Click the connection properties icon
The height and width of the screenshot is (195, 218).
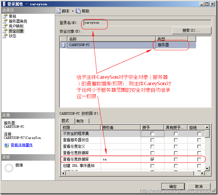click(x=6, y=145)
